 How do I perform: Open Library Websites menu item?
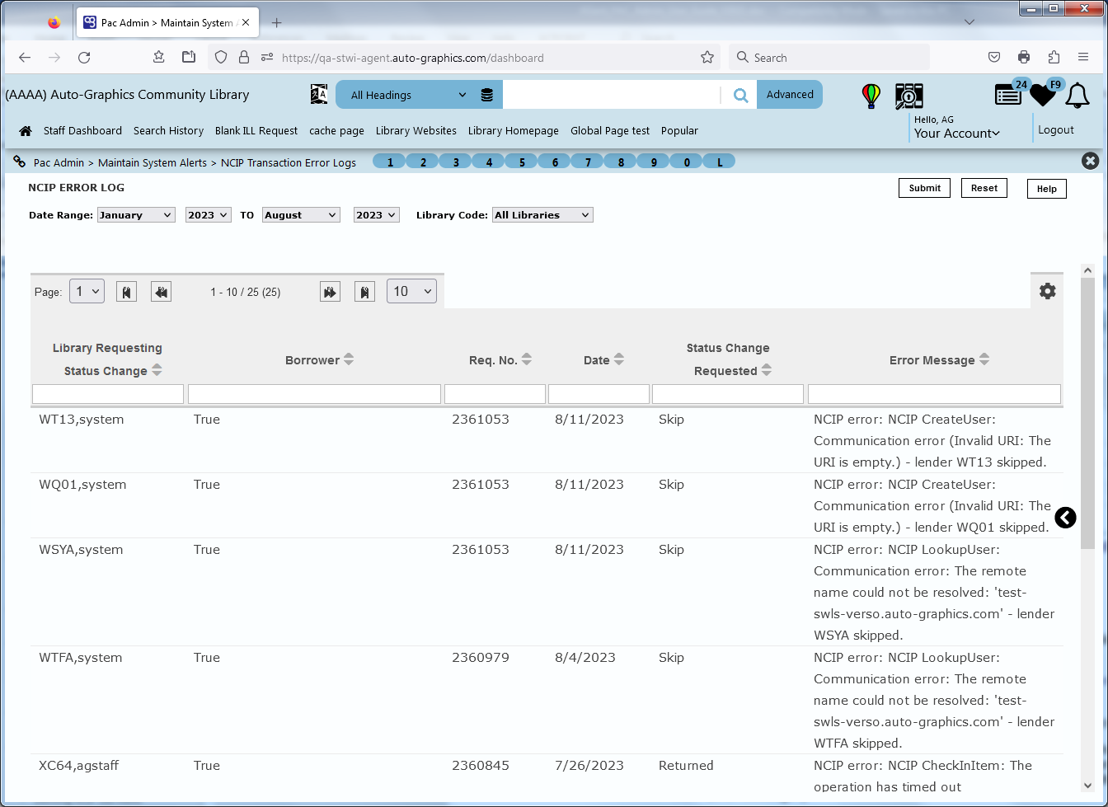416,130
